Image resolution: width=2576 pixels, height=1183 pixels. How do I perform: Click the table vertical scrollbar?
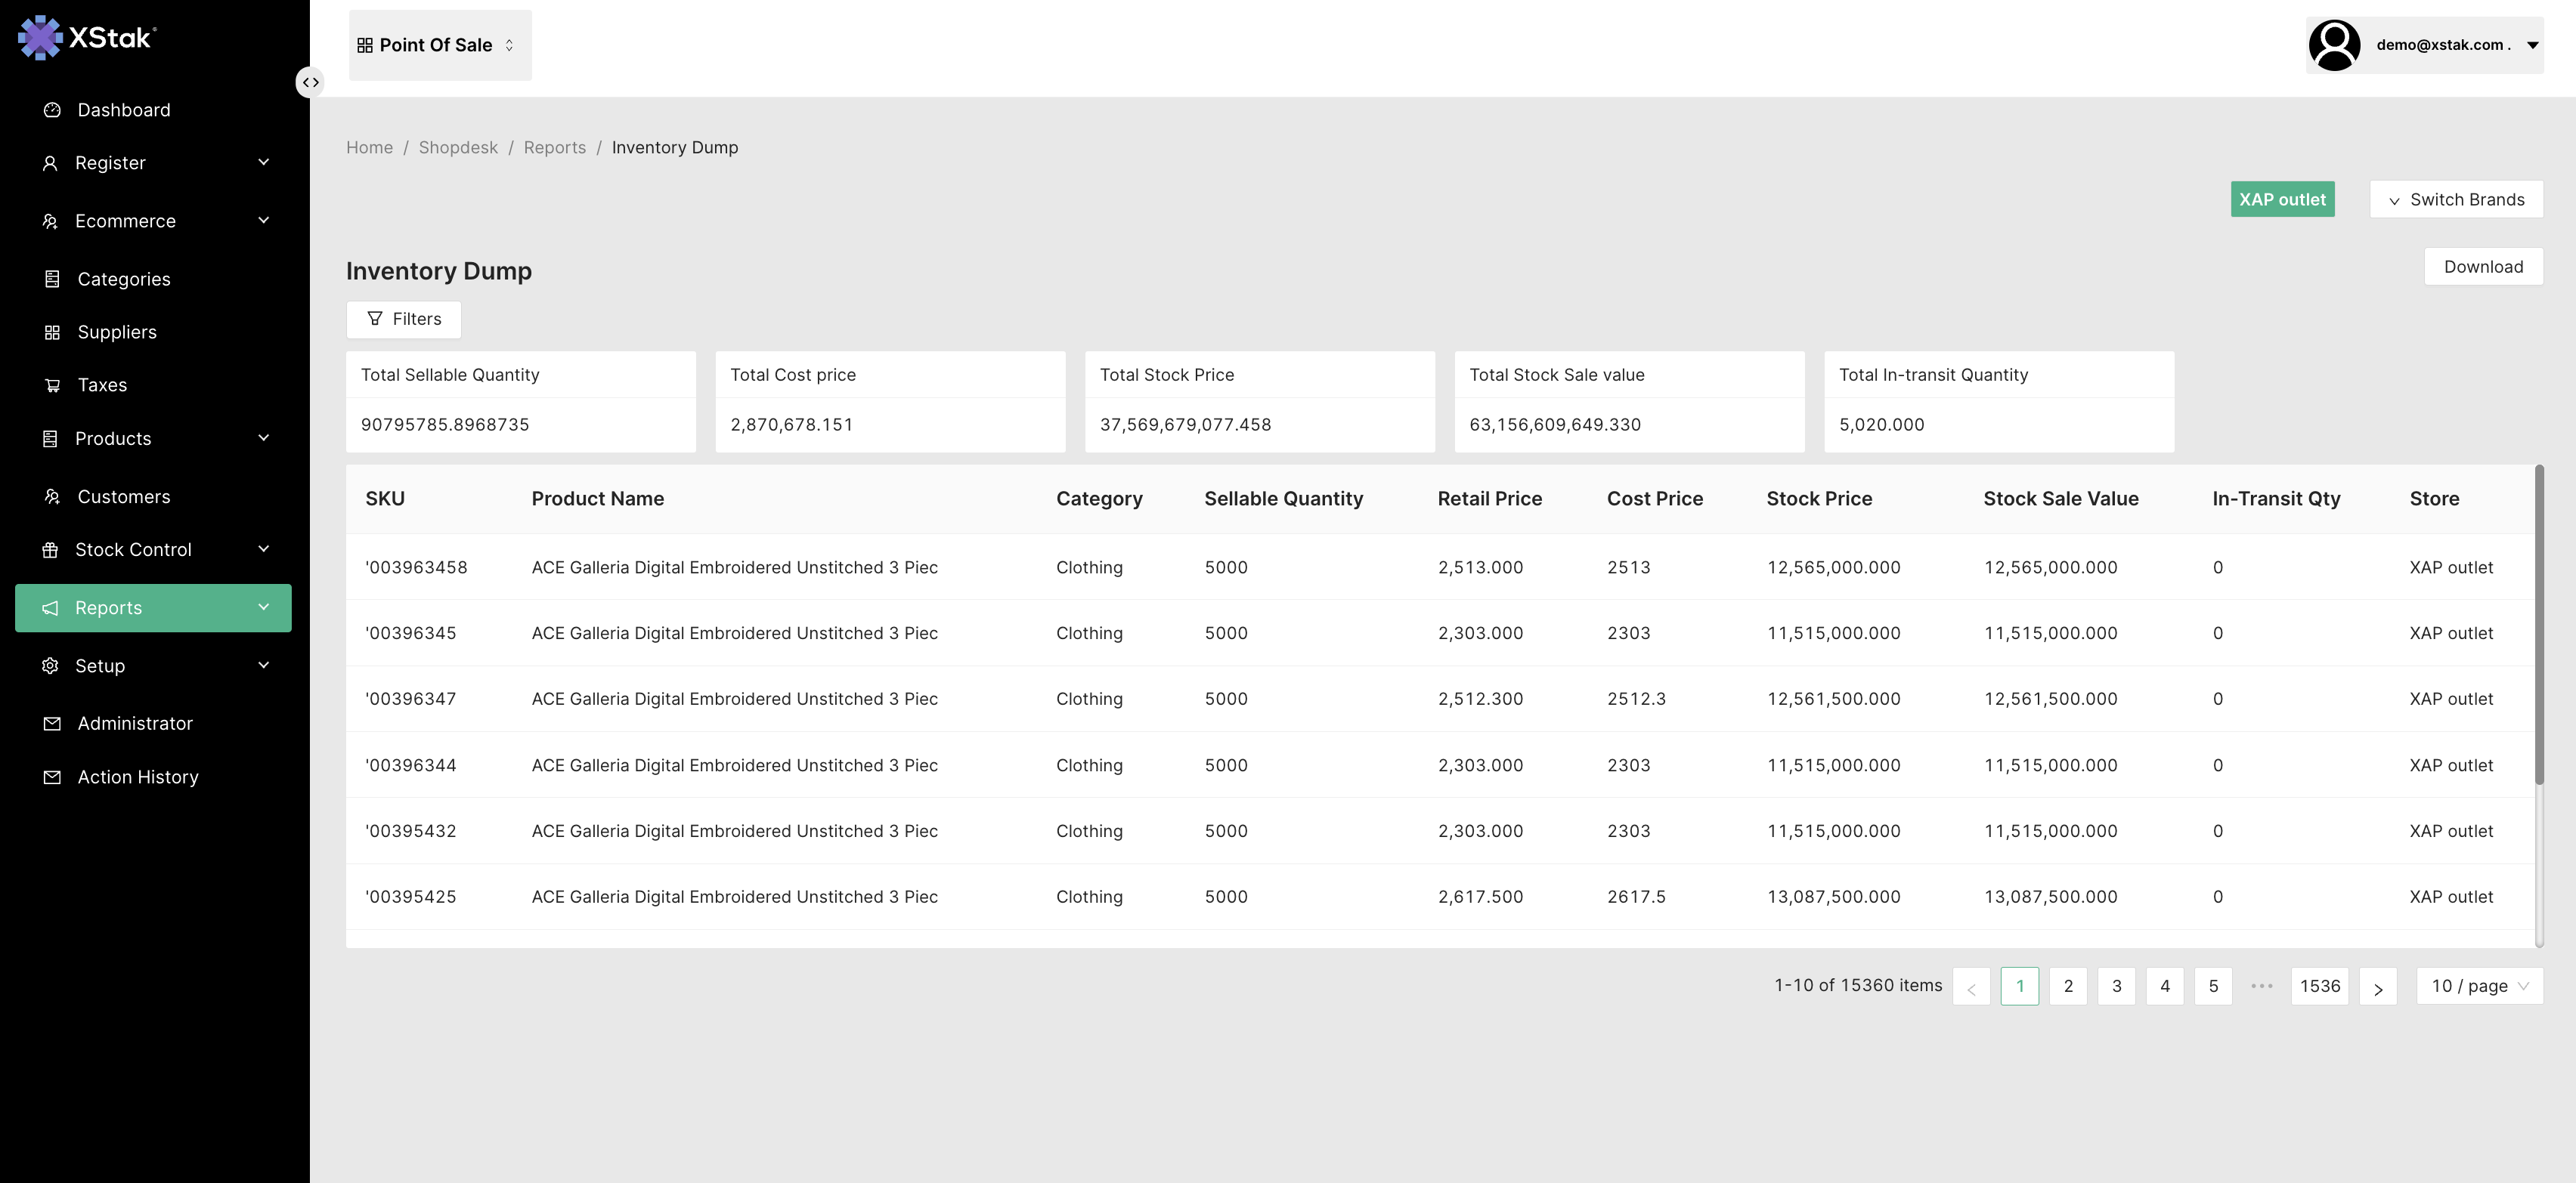coord(2538,625)
